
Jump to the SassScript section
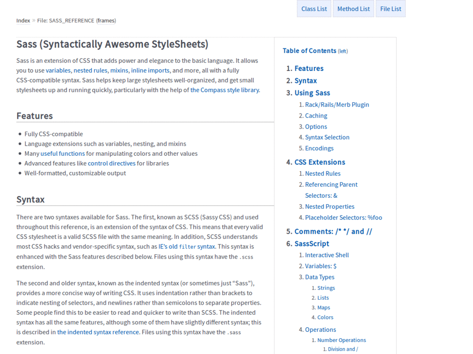[x=312, y=244]
